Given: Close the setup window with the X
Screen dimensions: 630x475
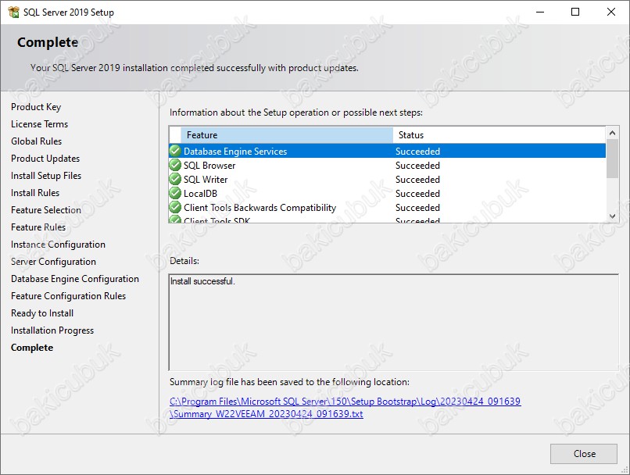Looking at the screenshot, I should (611, 12).
